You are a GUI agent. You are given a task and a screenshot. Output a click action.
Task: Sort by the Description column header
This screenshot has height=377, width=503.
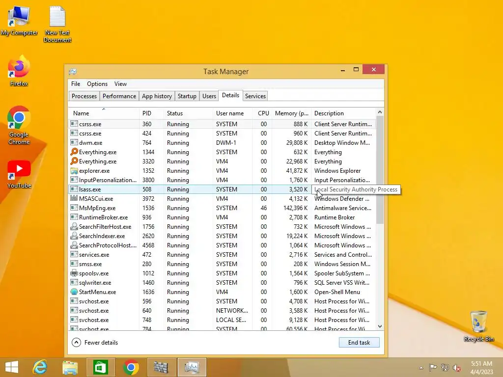pos(343,113)
